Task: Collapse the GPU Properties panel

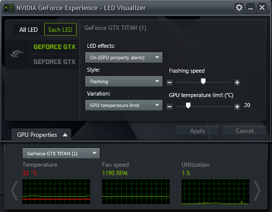Action: pyautogui.click(x=41, y=135)
